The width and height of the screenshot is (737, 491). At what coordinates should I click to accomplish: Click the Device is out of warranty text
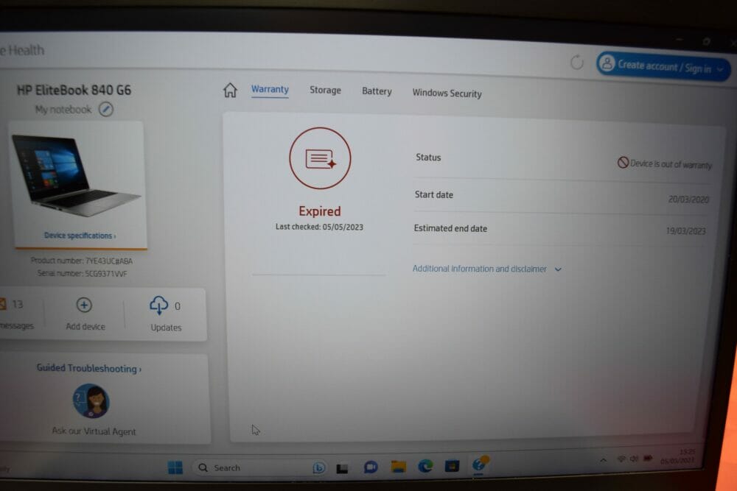coord(671,164)
